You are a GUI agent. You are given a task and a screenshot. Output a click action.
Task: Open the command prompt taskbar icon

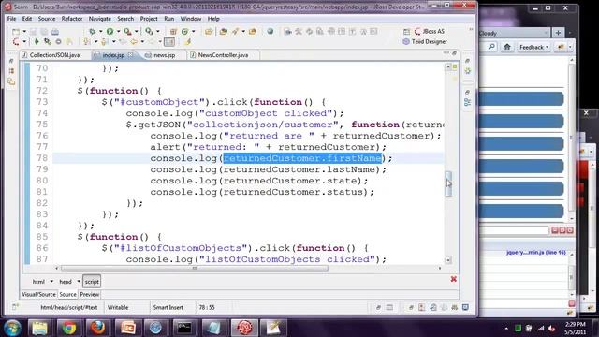coord(184,328)
